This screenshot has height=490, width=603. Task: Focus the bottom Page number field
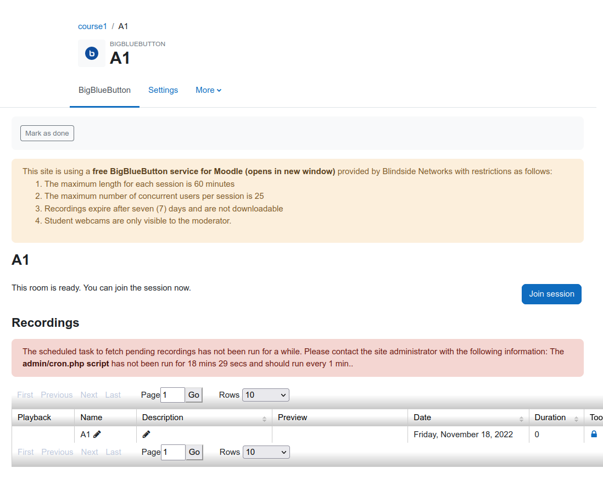[x=173, y=452]
